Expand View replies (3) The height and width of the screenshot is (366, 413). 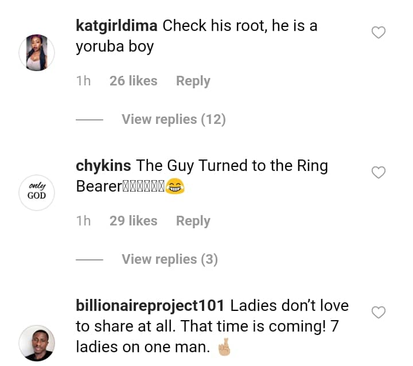169,259
